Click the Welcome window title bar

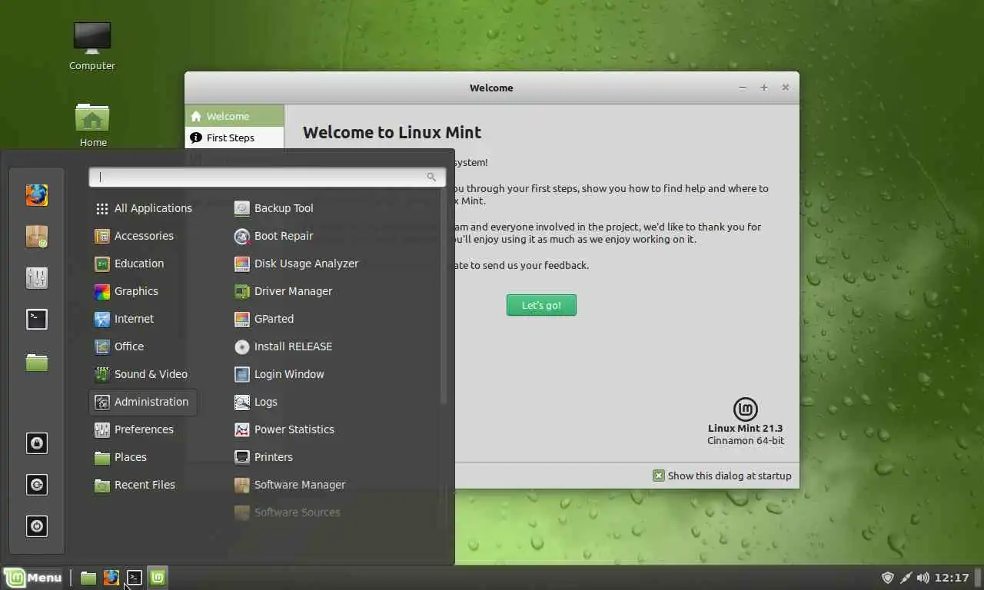(x=492, y=88)
